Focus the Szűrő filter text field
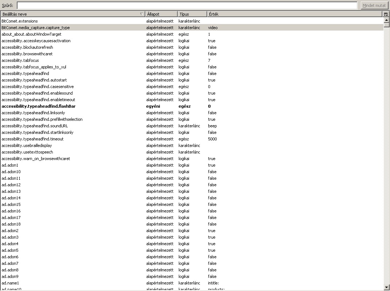Screen dimensions: 390x291 pos(187,5)
